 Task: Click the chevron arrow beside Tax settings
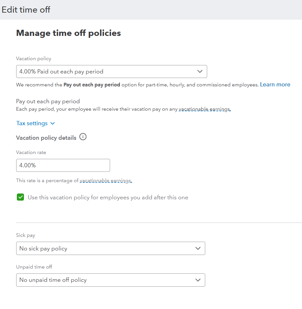[x=53, y=124]
